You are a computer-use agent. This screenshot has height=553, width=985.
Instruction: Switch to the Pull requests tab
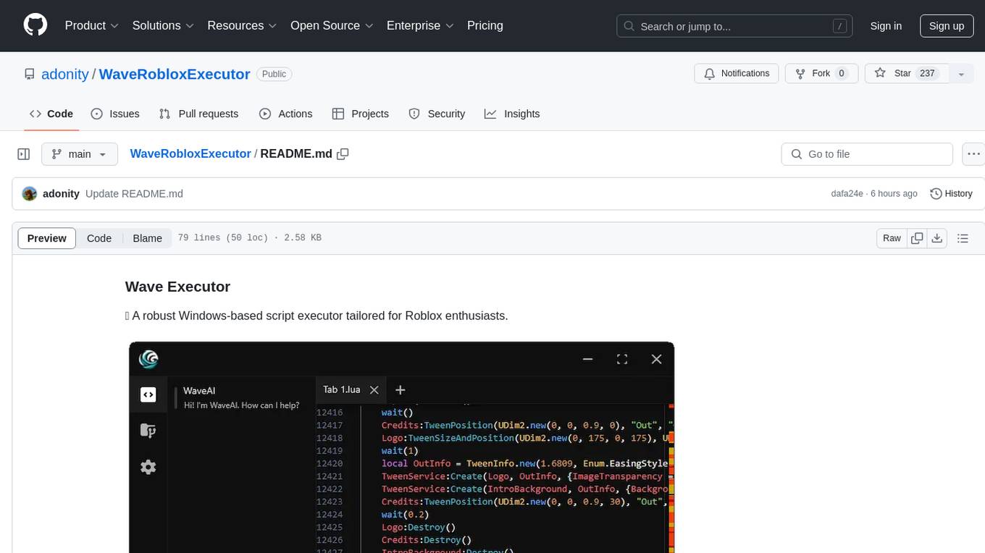(198, 114)
